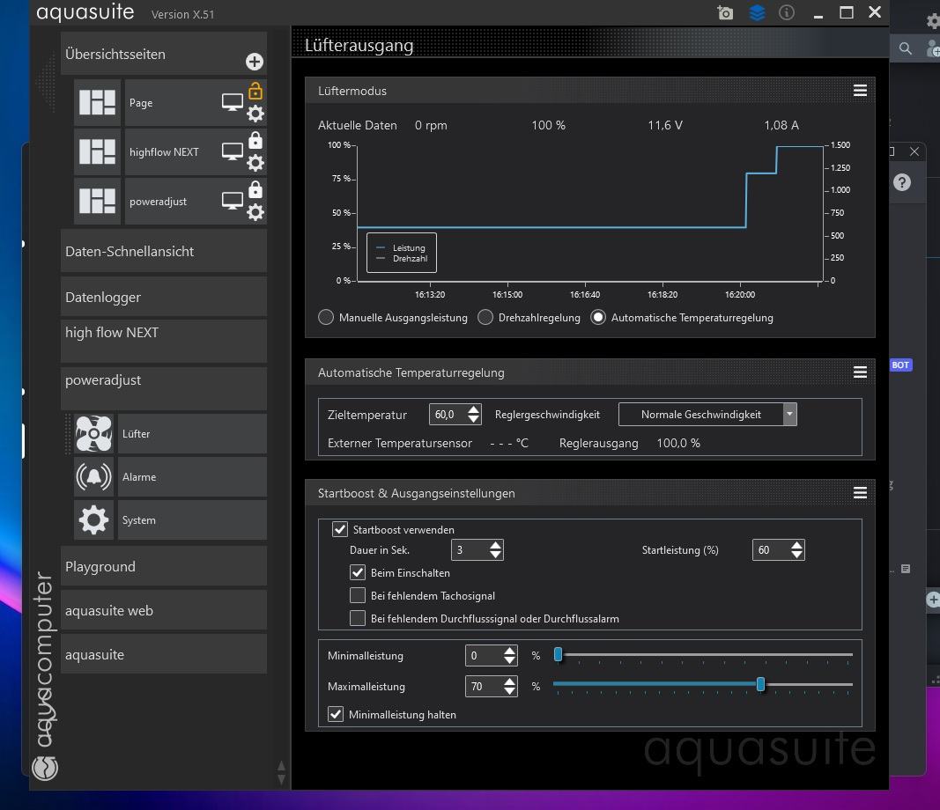Open the Startboost & Ausgangseinstellungen panel menu
Image resolution: width=940 pixels, height=810 pixels.
860,492
